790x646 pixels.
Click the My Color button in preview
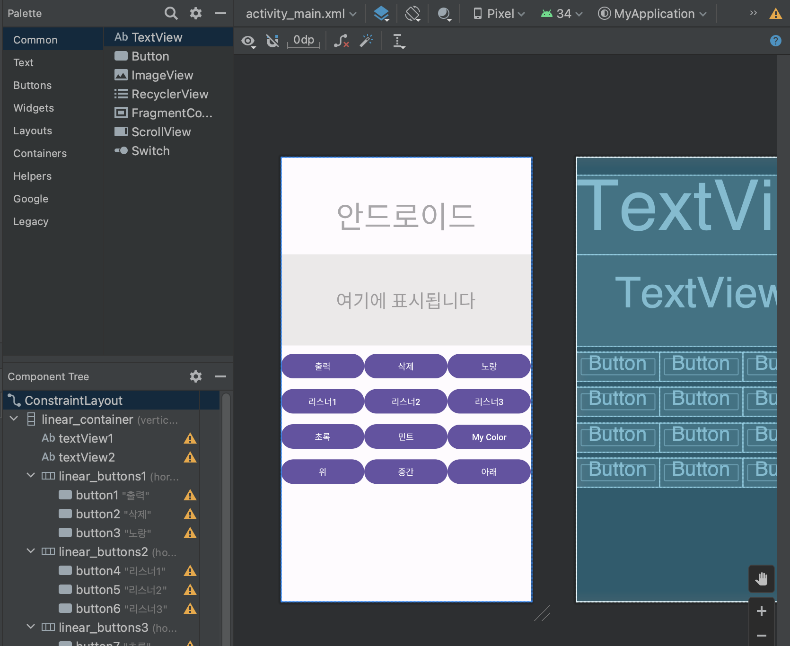pos(489,437)
